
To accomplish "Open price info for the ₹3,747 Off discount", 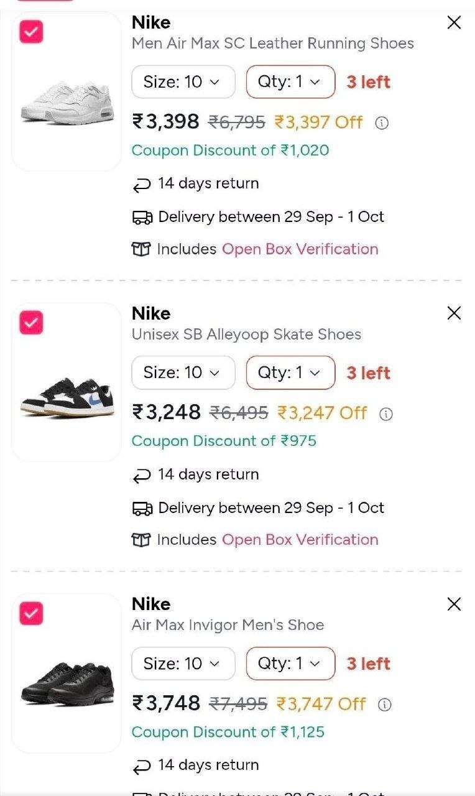I will click(x=385, y=705).
